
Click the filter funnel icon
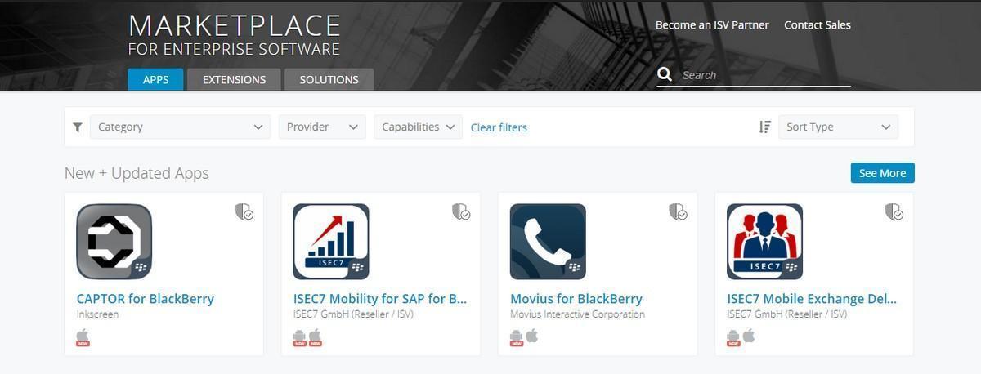point(77,127)
